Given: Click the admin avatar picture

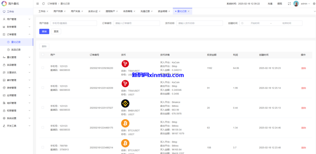Looking at the screenshot, I should pyautogui.click(x=296, y=4).
